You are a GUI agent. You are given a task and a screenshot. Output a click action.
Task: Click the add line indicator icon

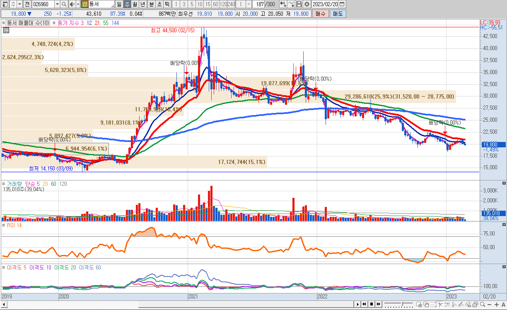[291, 4]
